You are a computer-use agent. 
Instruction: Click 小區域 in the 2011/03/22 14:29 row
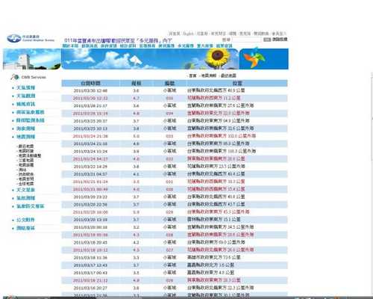coord(169,166)
